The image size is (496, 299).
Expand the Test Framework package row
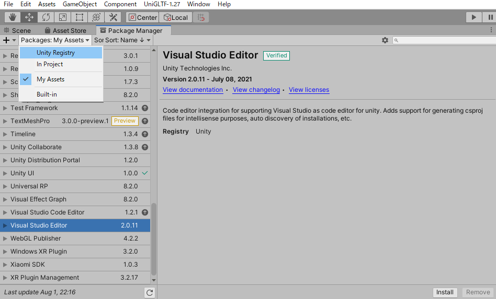[x=5, y=108]
